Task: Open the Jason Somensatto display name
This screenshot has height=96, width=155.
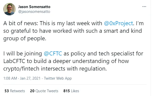Action: (x=34, y=7)
